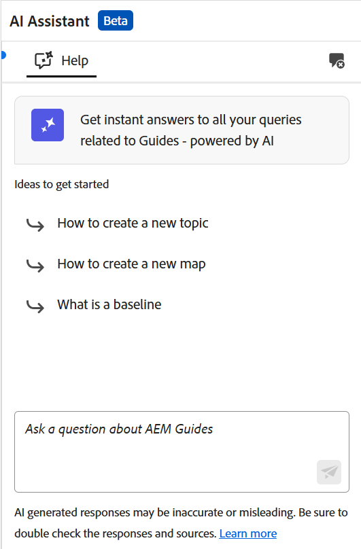Click the Get instant answers banner text
Image resolution: width=361 pixels, height=549 pixels.
point(190,130)
